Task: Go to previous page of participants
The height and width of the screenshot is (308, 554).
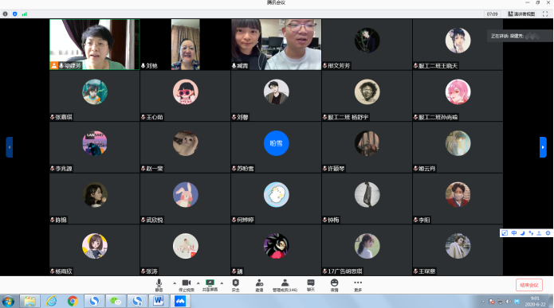Action: [x=10, y=147]
